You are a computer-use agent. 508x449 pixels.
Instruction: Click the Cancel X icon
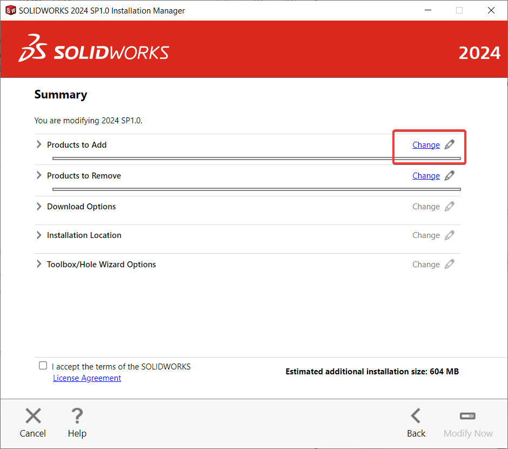click(x=33, y=415)
